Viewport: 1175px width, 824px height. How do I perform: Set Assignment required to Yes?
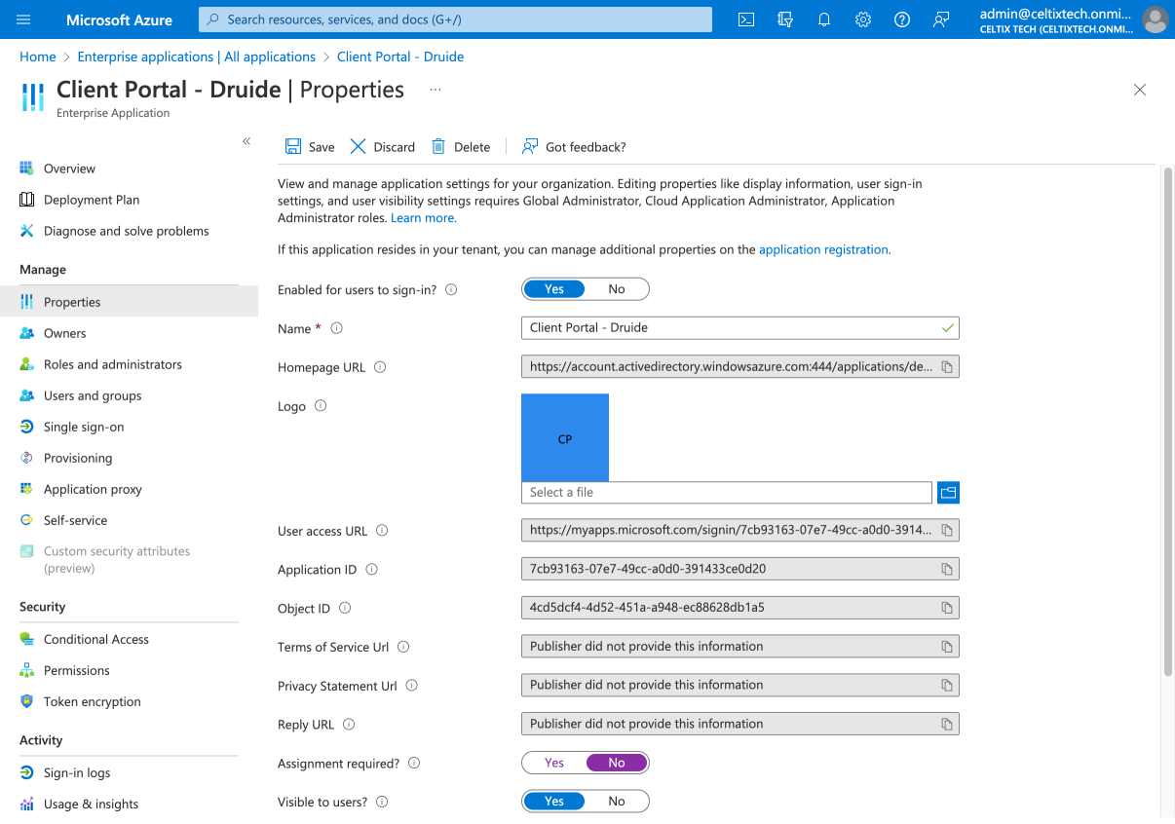pos(554,763)
